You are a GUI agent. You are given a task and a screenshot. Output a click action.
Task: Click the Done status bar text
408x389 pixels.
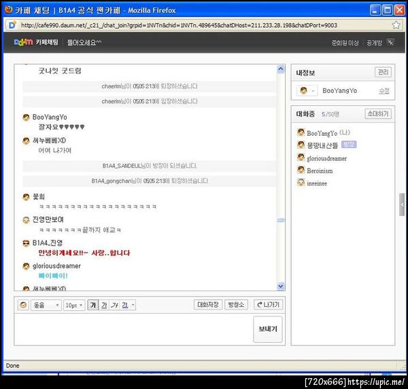tap(12, 366)
